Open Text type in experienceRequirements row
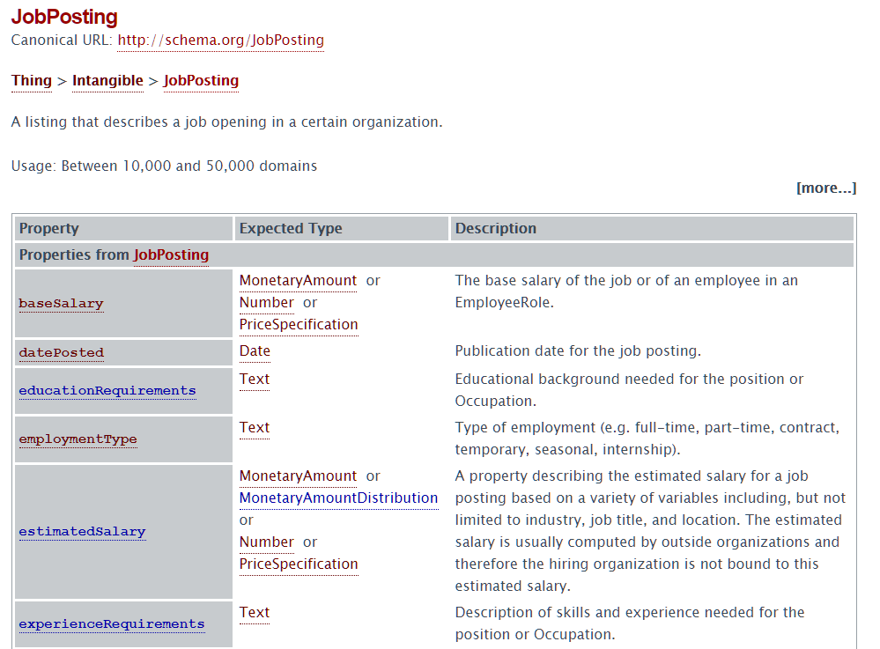This screenshot has width=880, height=649. [x=254, y=613]
